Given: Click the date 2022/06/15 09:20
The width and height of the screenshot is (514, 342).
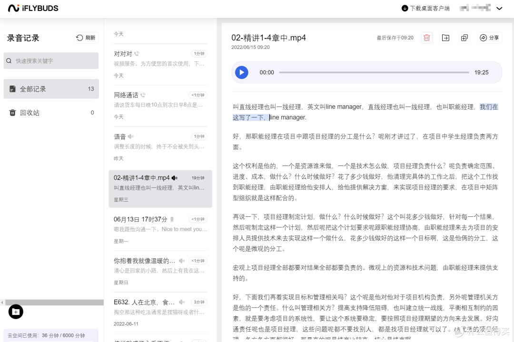Looking at the screenshot, I should [x=250, y=47].
